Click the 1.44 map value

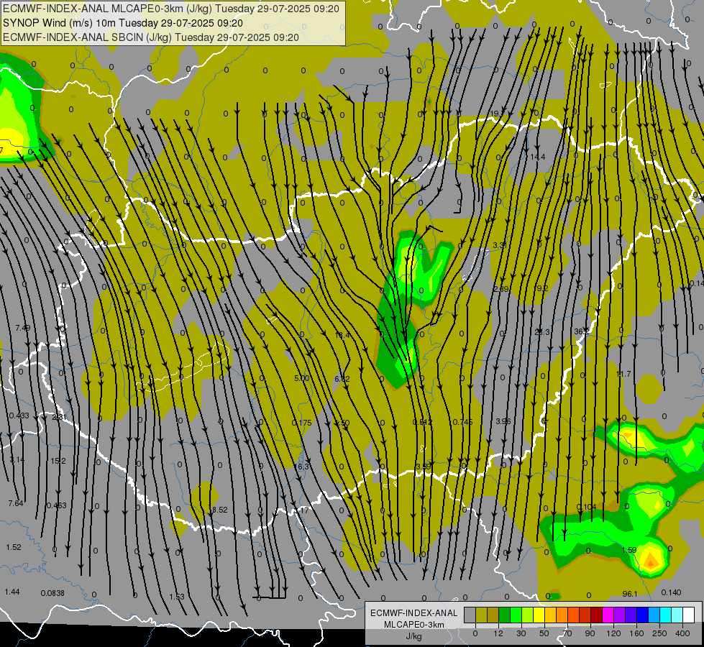coord(12,592)
